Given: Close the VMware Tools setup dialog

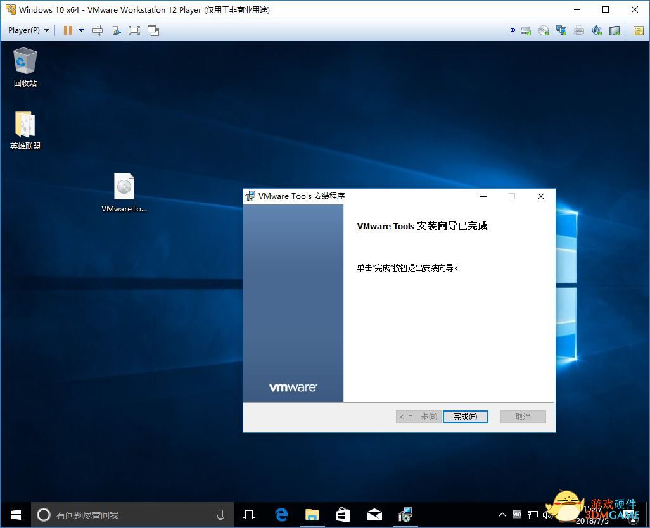Looking at the screenshot, I should pos(541,196).
